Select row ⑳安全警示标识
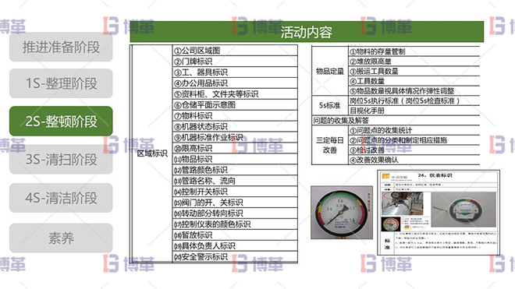Screen dimensions: 515x289 point(235,256)
